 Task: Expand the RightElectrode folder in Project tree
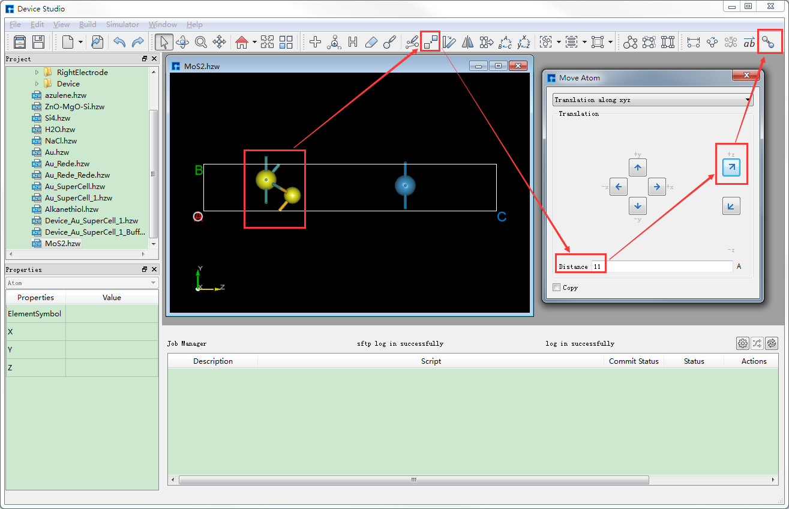(37, 72)
